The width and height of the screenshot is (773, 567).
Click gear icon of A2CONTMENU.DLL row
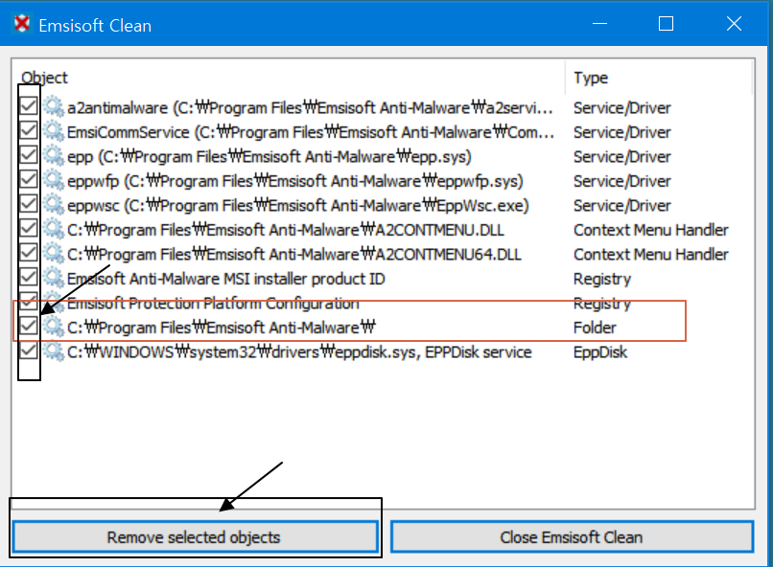coord(54,229)
